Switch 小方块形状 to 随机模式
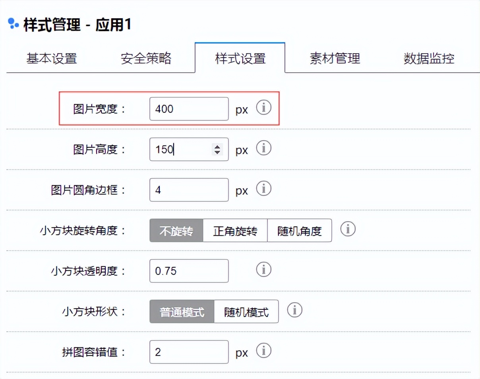Viewport: 480px width, 379px height. pos(246,312)
